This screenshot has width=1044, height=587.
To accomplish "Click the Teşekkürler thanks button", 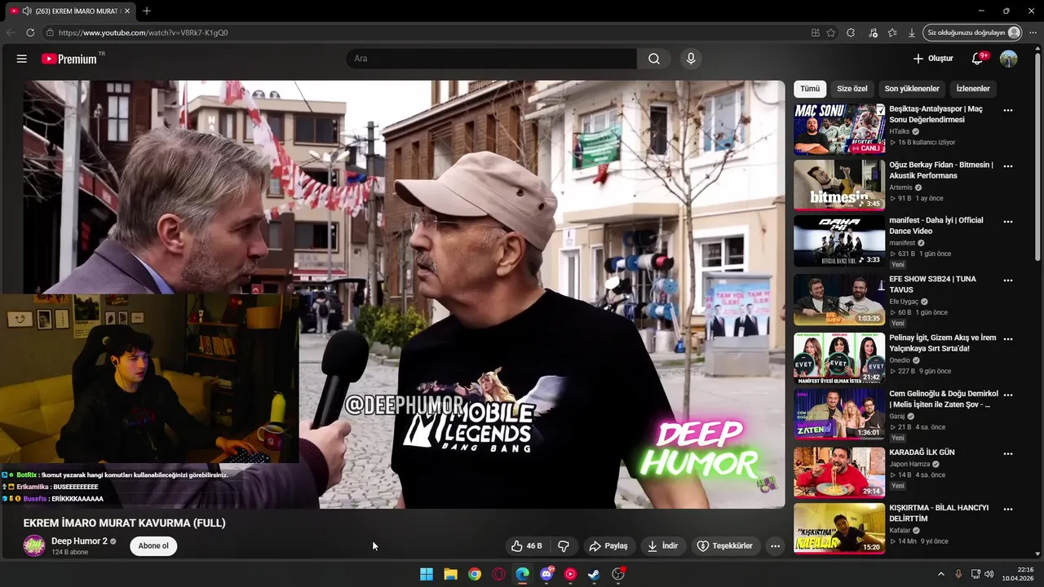I will click(726, 546).
